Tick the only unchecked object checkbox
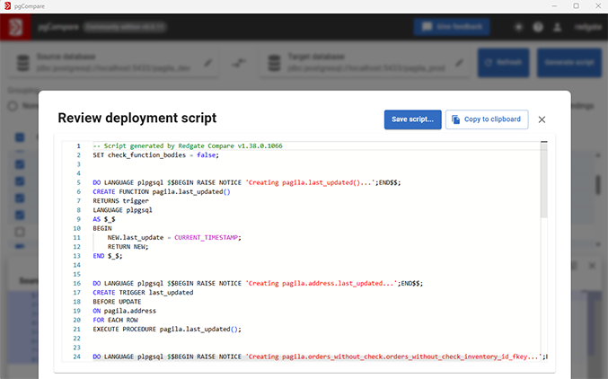Screen dimensions: 608x379 (20, 232)
